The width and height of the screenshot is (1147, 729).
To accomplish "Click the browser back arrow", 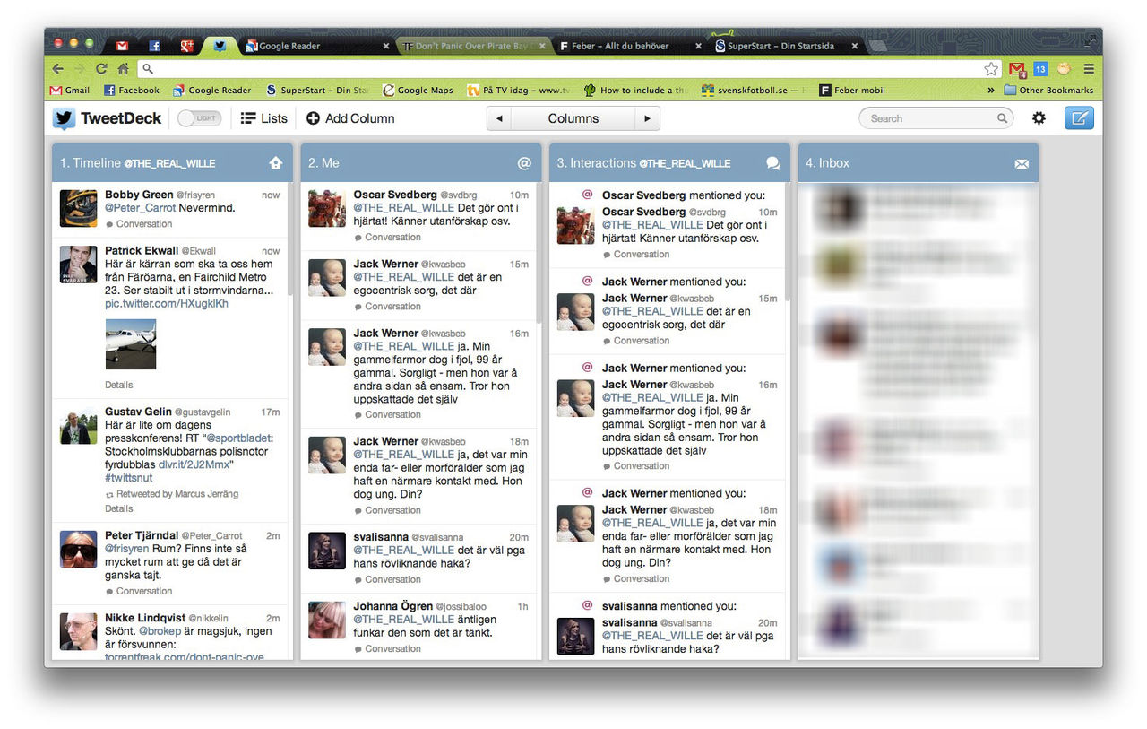I will tap(58, 68).
